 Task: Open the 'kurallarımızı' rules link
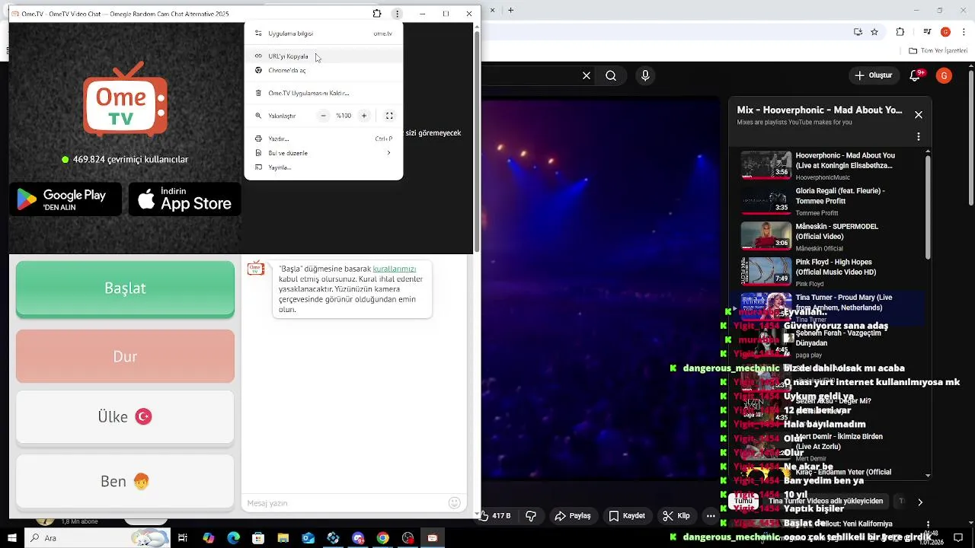point(395,269)
